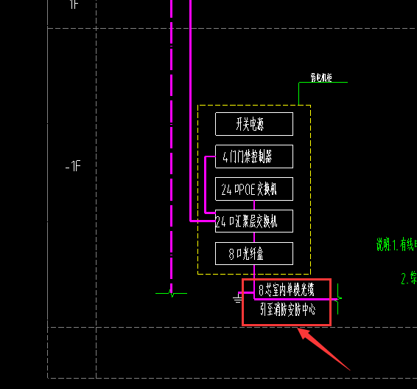Click the green 说明 note text
This screenshot has height=389, width=417.
click(396, 244)
